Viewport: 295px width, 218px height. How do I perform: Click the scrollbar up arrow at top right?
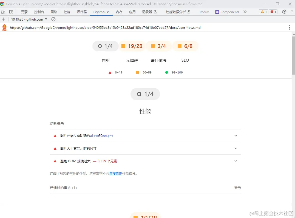[x=294, y=35]
